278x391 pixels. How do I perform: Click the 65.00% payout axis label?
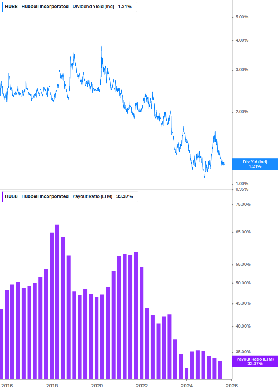(x=243, y=232)
